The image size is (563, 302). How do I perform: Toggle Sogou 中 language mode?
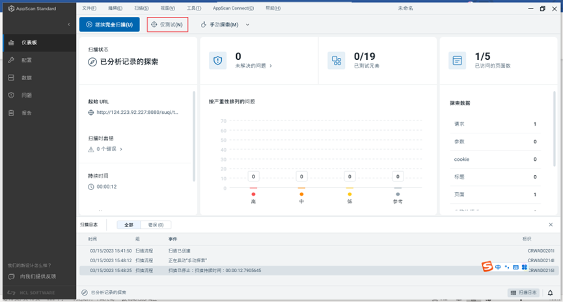[498, 267]
